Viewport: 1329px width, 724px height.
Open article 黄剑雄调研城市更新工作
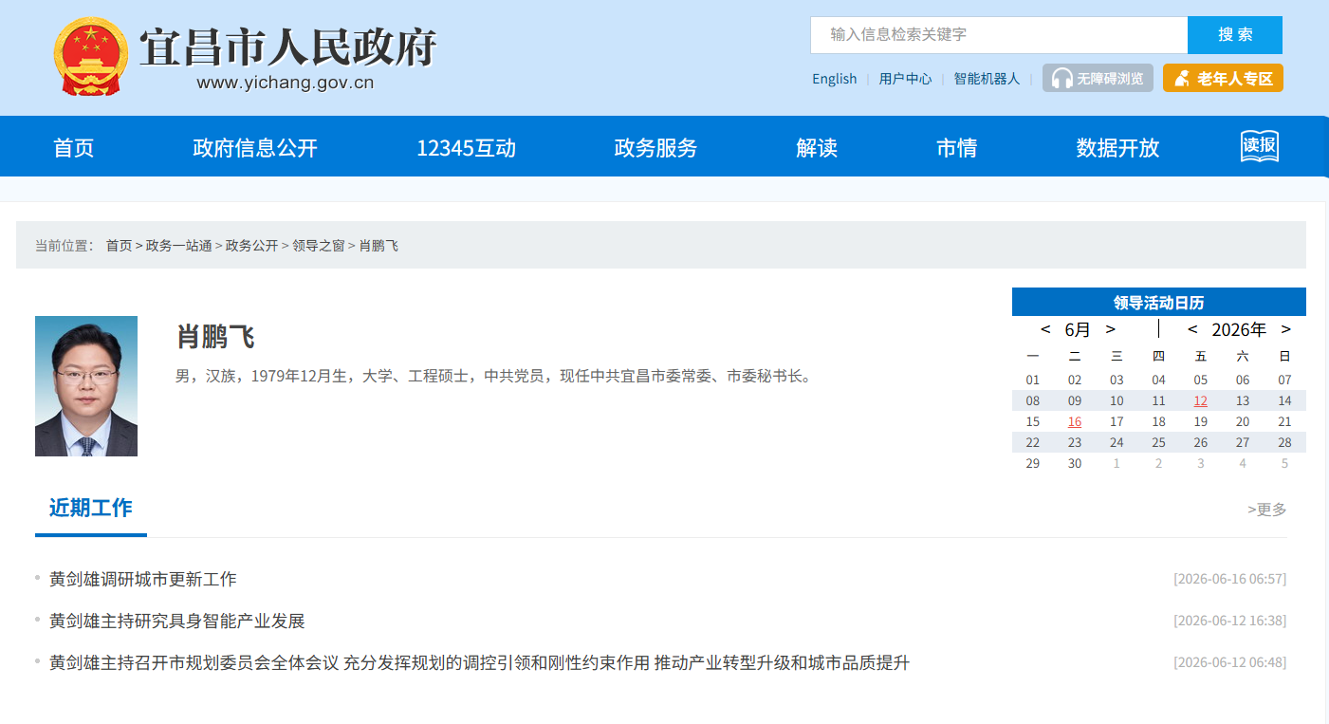[x=143, y=579]
